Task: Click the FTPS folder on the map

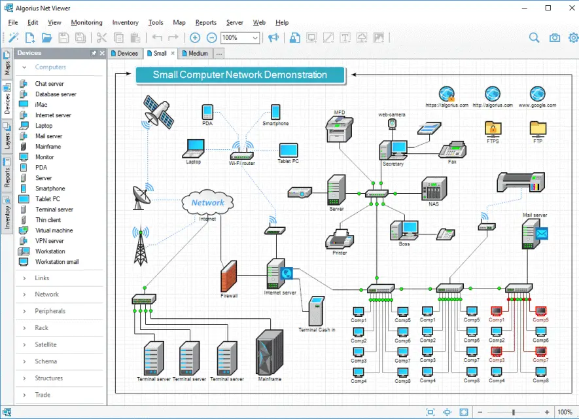Action: click(x=493, y=130)
